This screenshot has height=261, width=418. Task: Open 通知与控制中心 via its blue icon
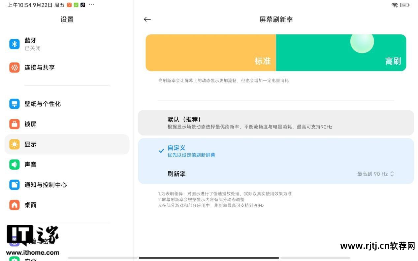pos(14,185)
